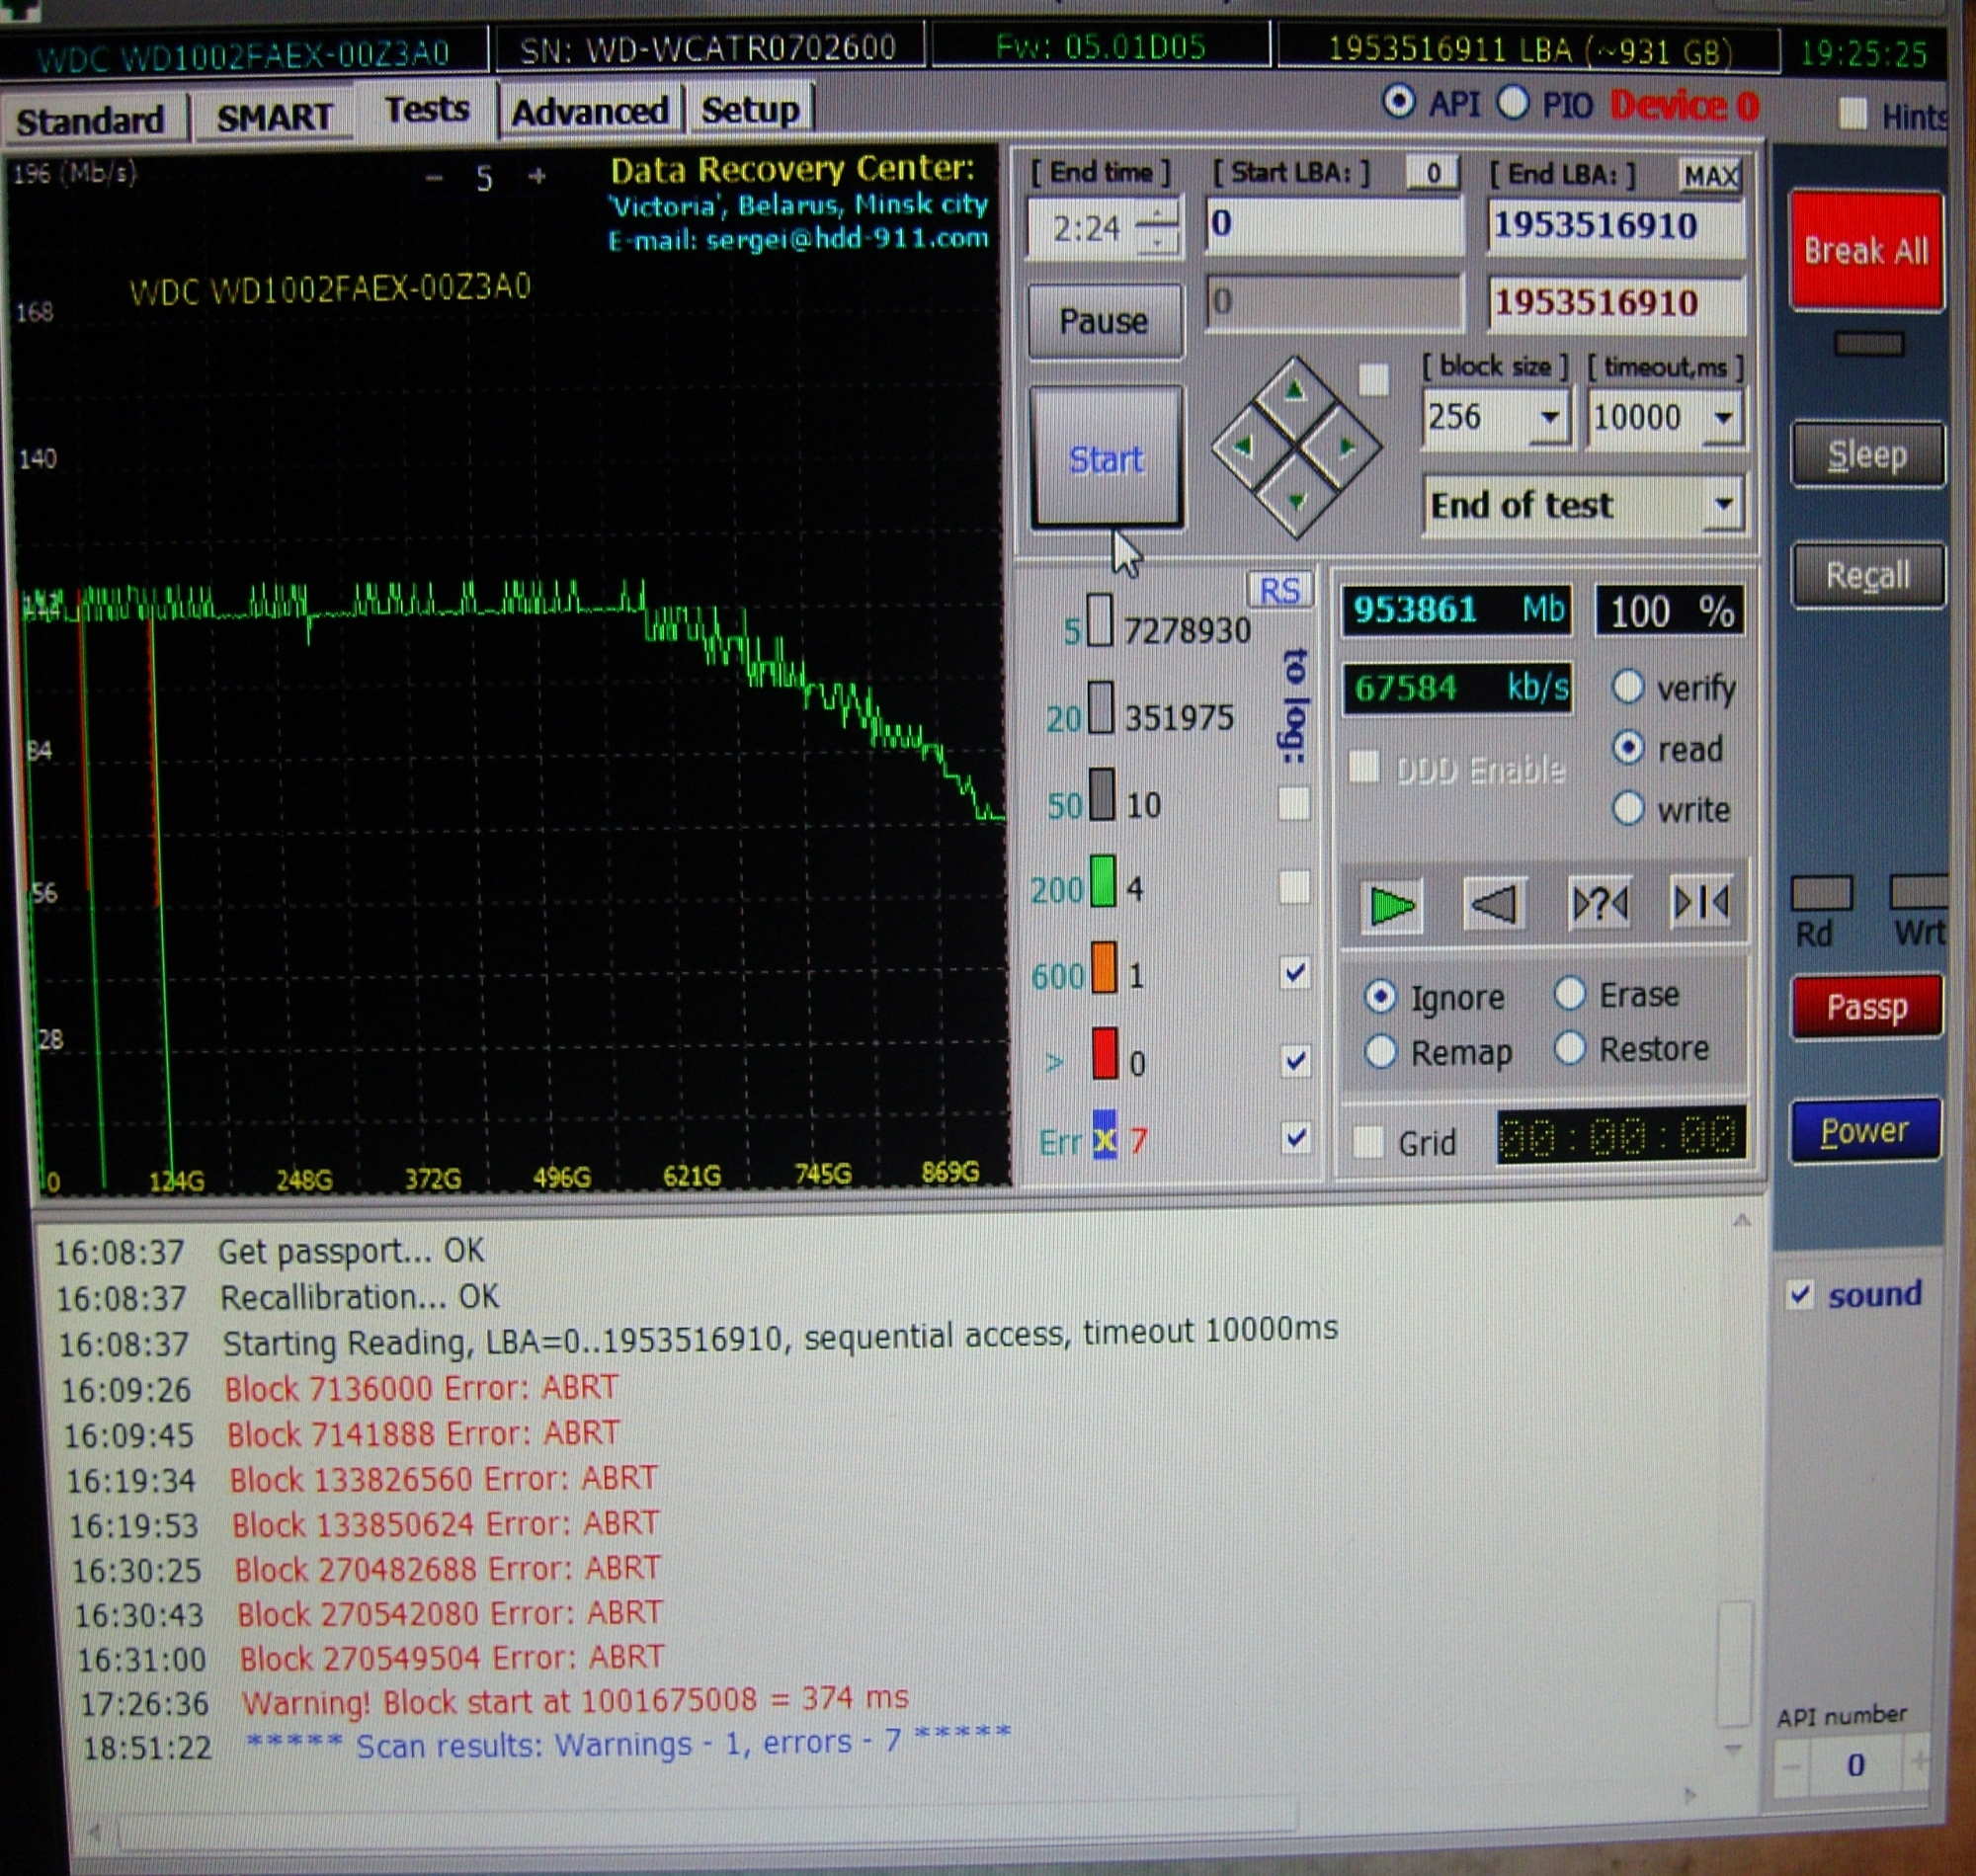
Task: Select the Remap radio option
Action: [x=1381, y=1052]
